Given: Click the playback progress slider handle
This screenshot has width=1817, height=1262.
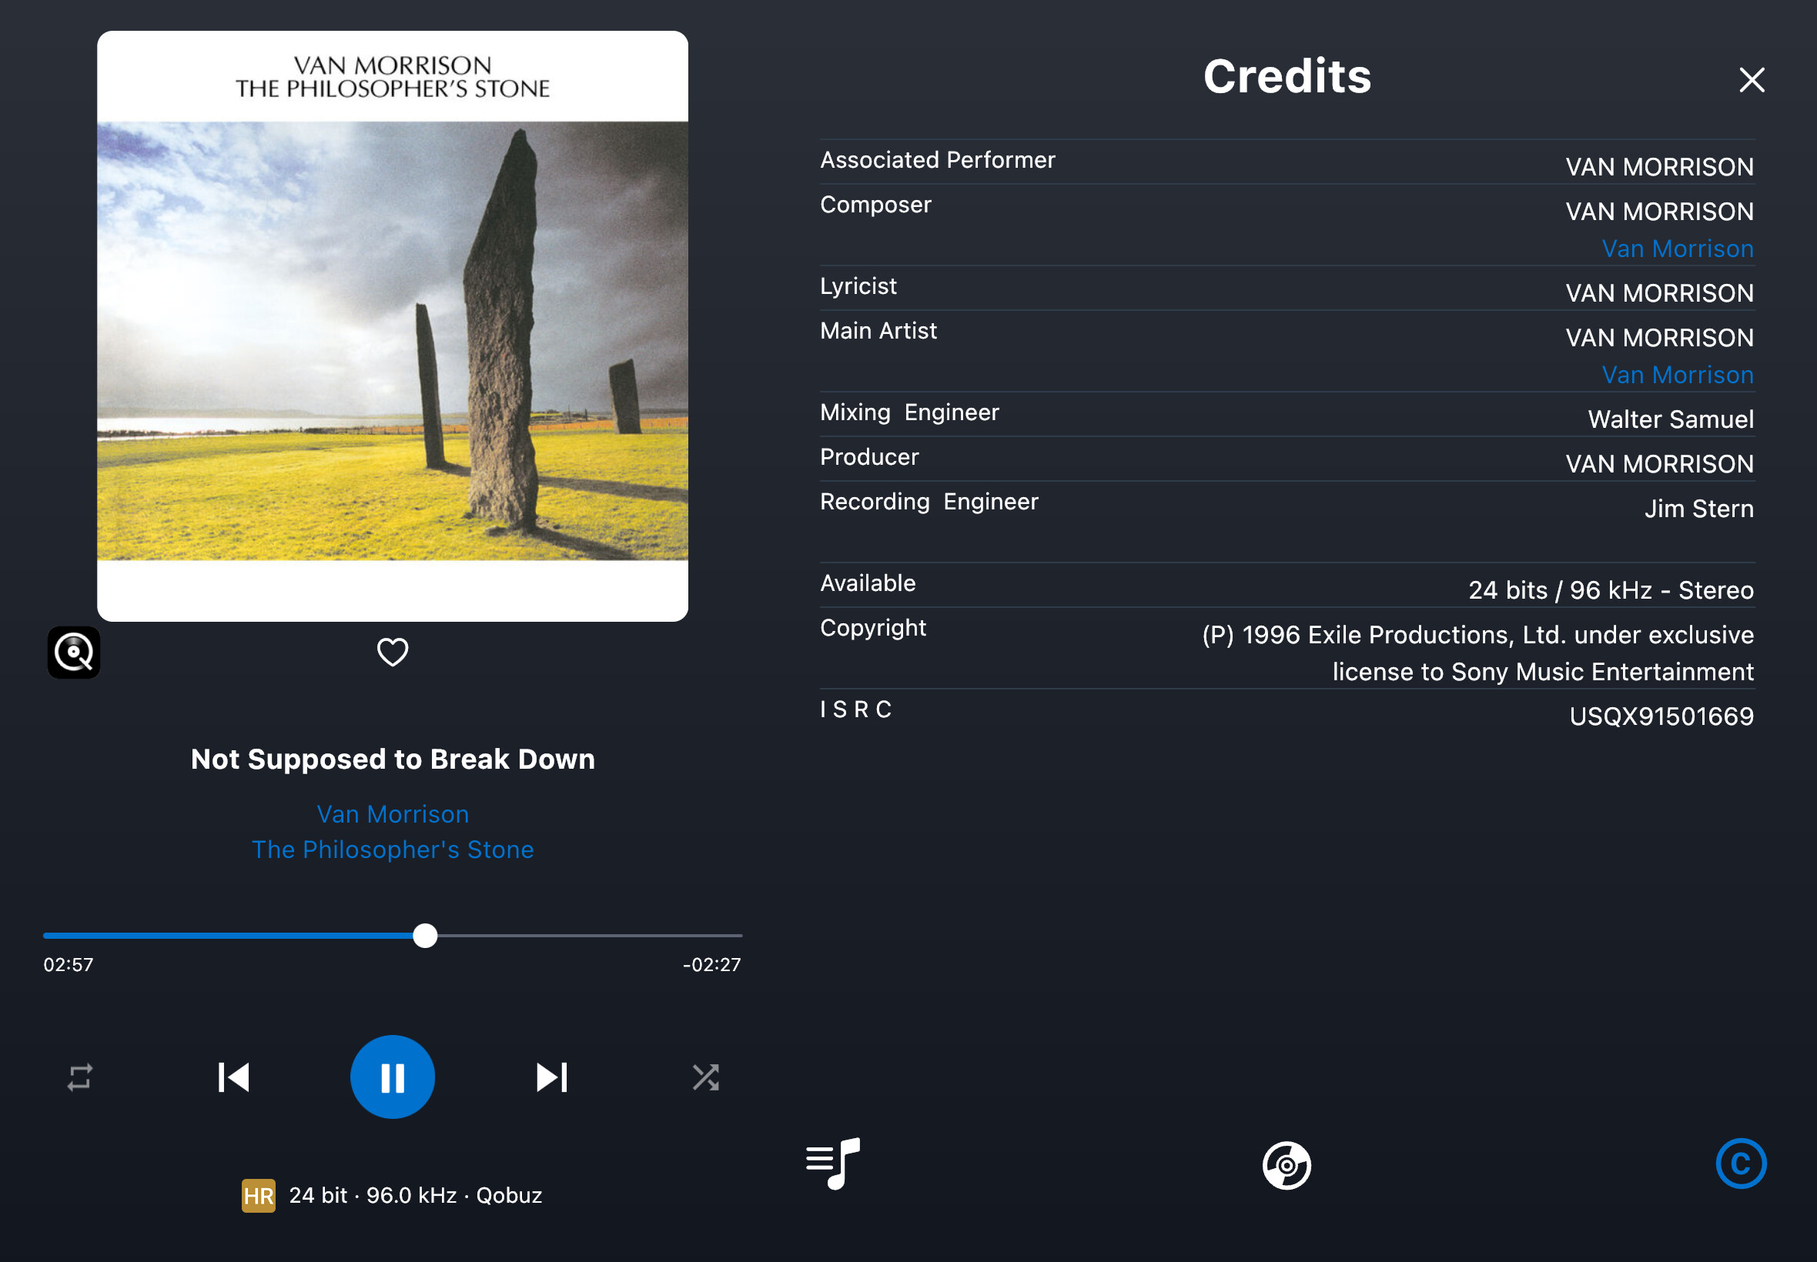Looking at the screenshot, I should pyautogui.click(x=425, y=936).
